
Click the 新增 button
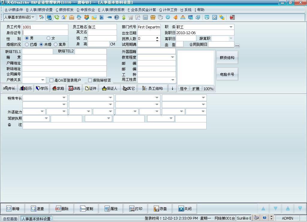click(13, 209)
